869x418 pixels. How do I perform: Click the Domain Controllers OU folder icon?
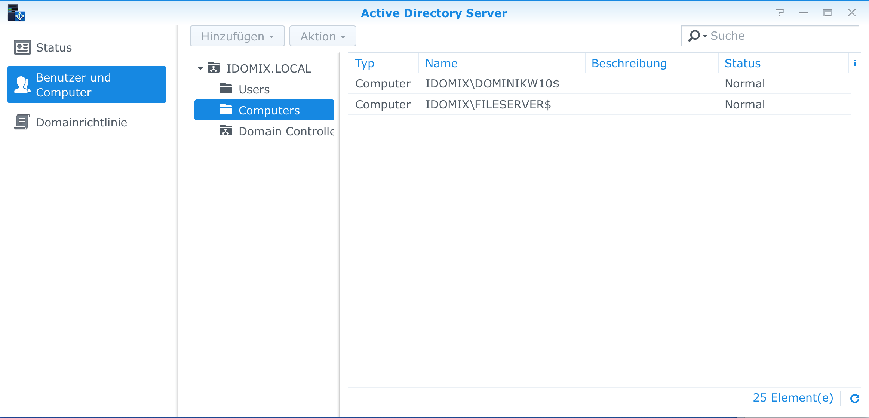point(226,130)
